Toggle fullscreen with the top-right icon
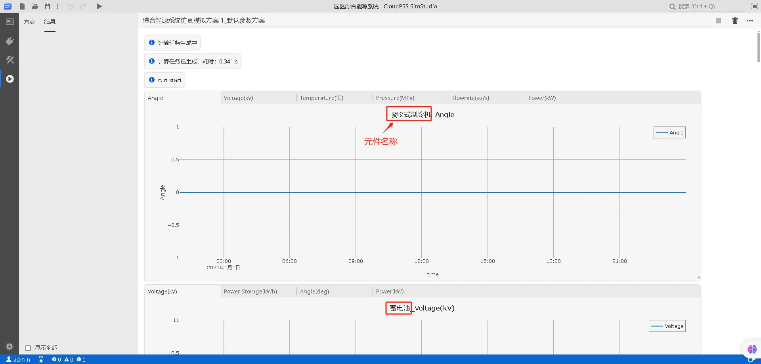The image size is (761, 364). pyautogui.click(x=754, y=6)
